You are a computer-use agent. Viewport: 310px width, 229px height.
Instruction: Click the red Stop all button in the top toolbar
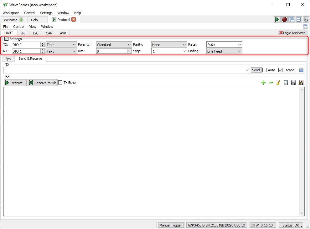(284, 19)
